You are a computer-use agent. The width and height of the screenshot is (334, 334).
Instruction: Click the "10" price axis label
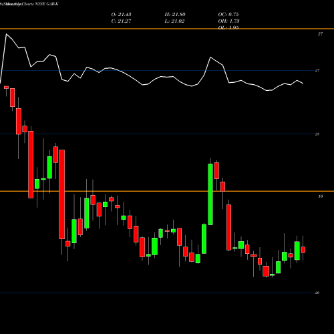point(320,196)
